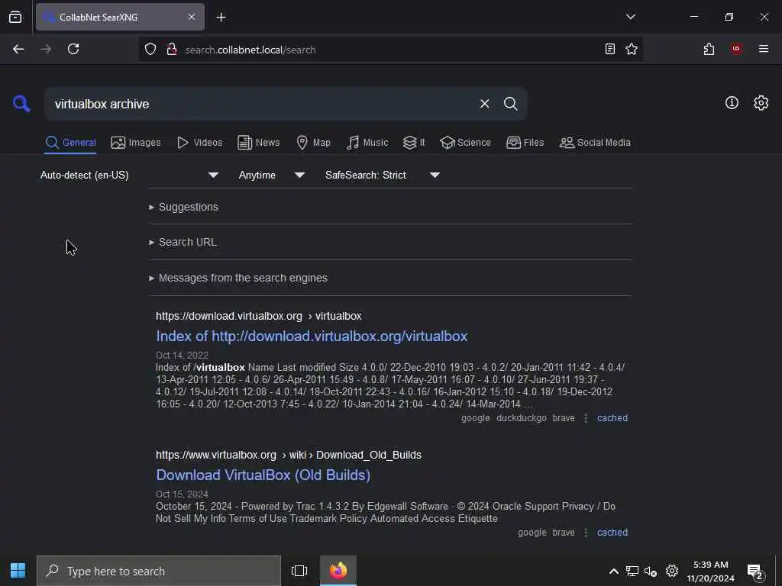
Task: Open cached link for Index of result
Action: 612,418
